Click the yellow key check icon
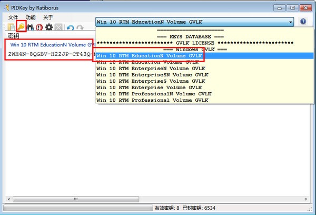The width and height of the screenshot is (316, 215). point(21,26)
